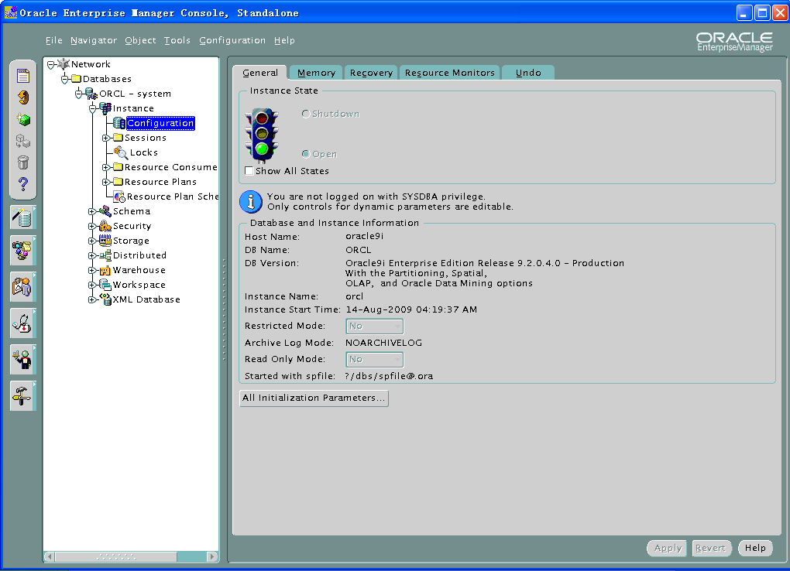
Task: Open the Restricted Mode dropdown
Action: pyautogui.click(x=375, y=327)
